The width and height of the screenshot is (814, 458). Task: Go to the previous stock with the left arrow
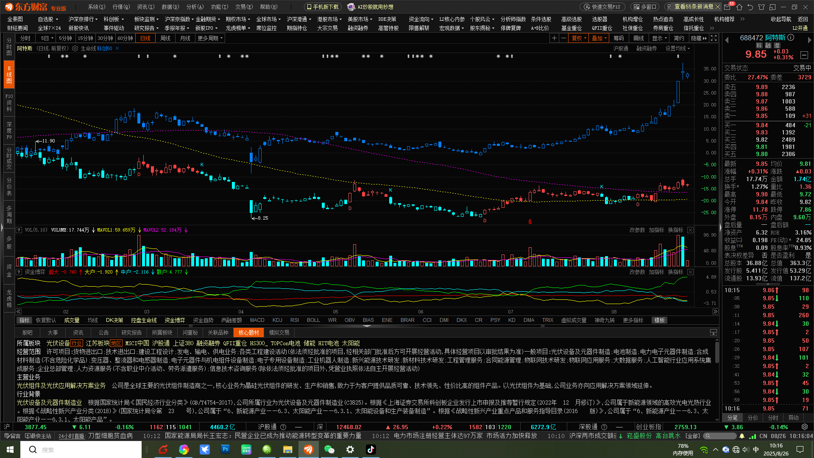click(727, 40)
